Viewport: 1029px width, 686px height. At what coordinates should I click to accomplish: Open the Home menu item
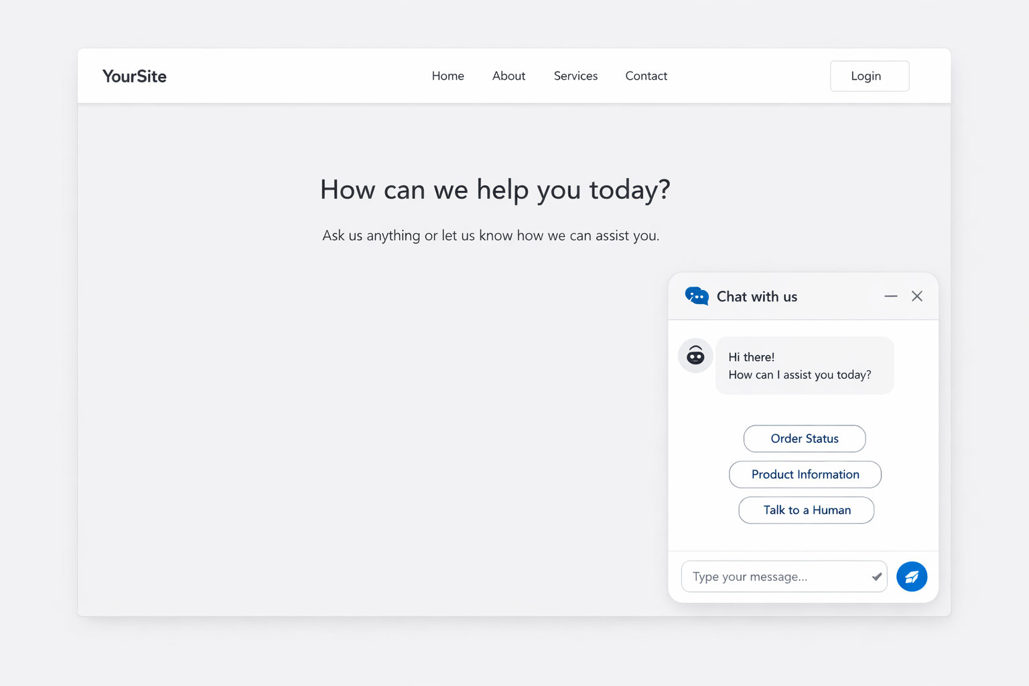pos(448,76)
